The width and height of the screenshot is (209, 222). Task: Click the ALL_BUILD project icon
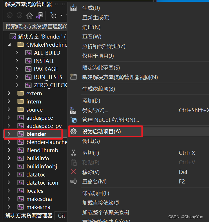click(x=28, y=53)
